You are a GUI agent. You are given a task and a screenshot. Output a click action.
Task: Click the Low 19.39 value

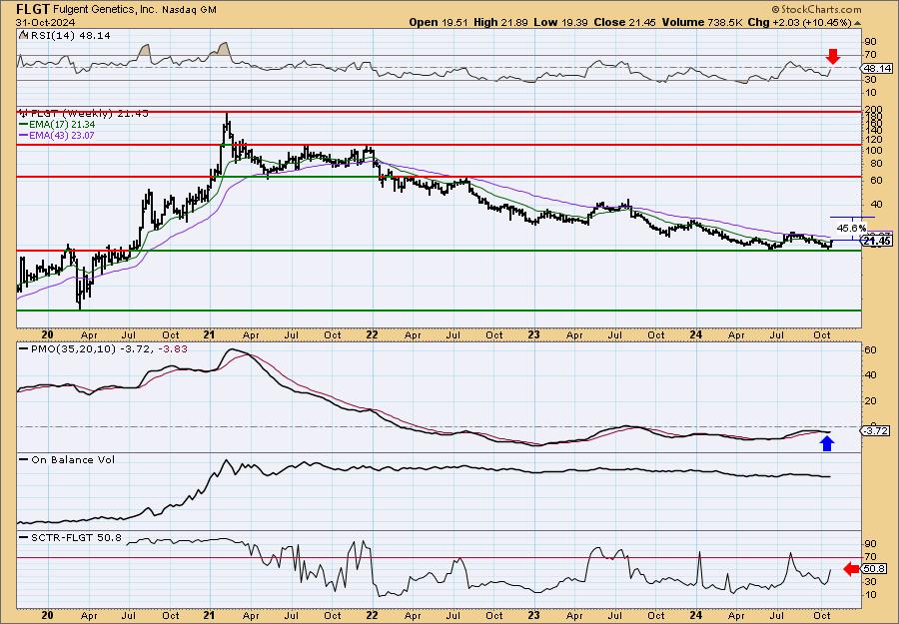point(560,22)
